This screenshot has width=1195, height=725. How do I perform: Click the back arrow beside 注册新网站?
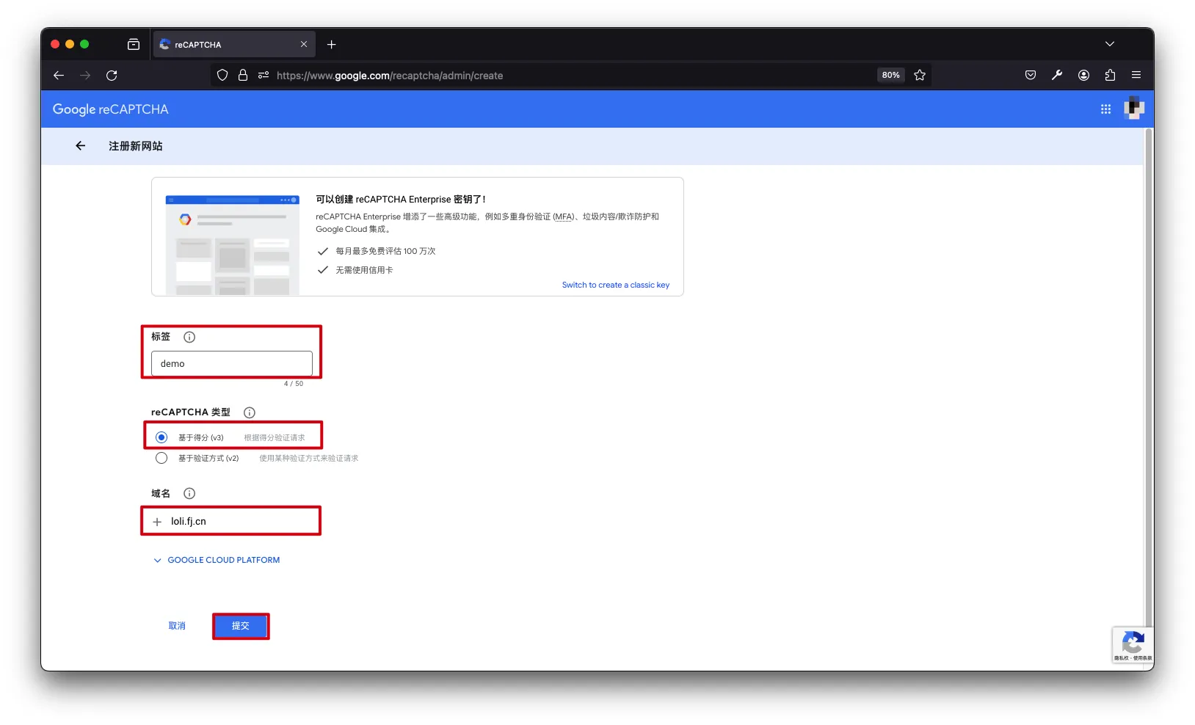[81, 146]
